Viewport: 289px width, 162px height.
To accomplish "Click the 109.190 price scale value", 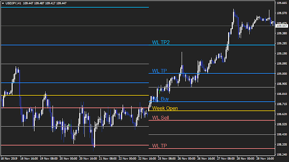I will [282, 54].
